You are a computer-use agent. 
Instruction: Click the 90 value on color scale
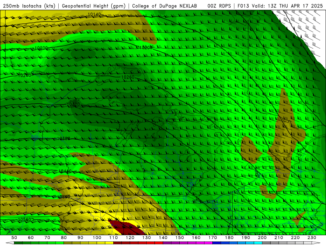80,238
